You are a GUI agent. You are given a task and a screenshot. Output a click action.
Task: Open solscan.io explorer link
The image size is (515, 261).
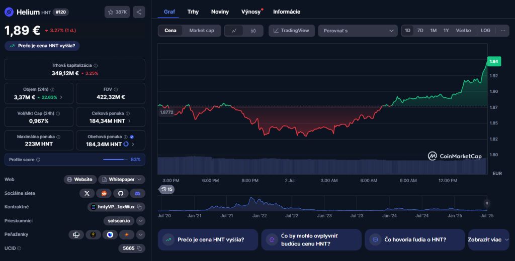[x=119, y=221]
